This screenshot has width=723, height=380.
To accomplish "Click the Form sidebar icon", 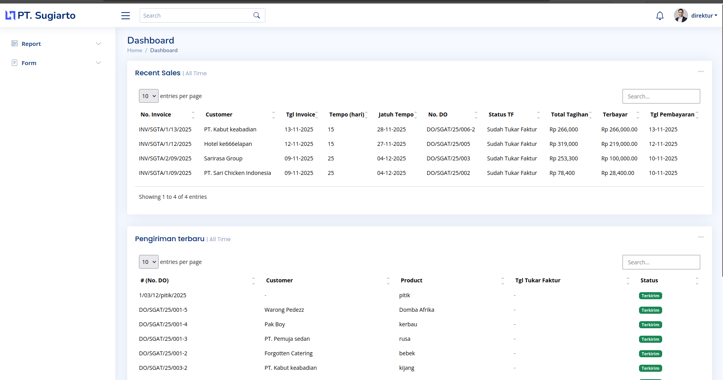I will (14, 62).
